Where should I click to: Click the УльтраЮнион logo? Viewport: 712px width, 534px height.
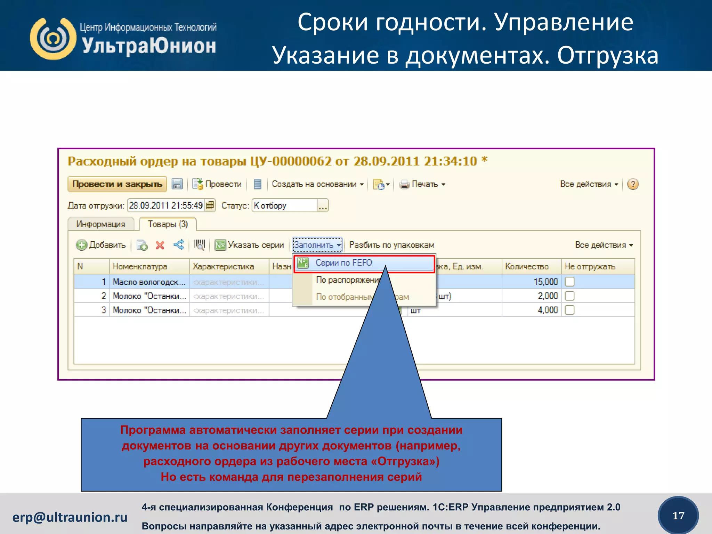click(123, 39)
